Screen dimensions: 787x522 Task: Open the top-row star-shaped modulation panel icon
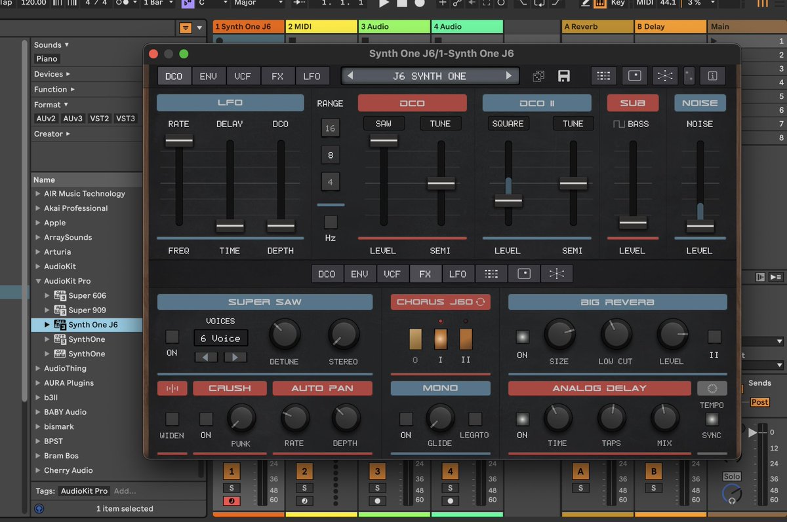pyautogui.click(x=665, y=76)
